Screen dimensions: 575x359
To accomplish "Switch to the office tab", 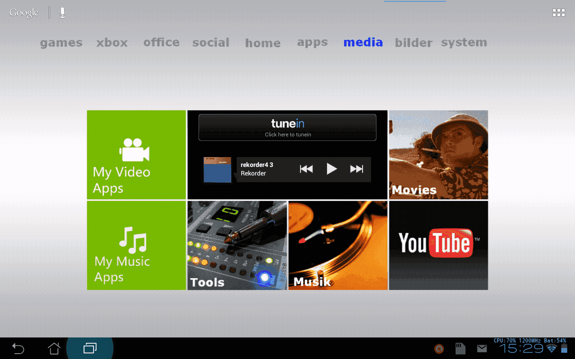I will [x=161, y=43].
